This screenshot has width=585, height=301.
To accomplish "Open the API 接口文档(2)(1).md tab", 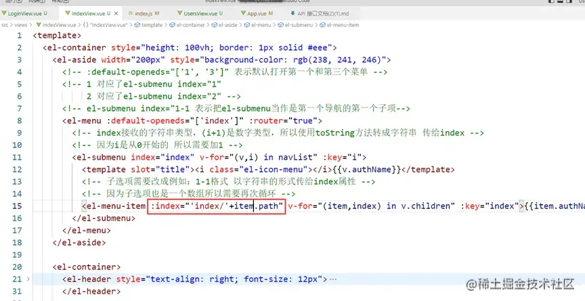I will click(x=320, y=14).
